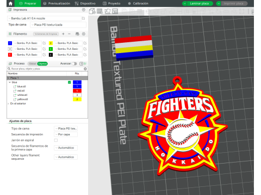This screenshot has width=261, height=195.
Task: Open filament 1 Bambu PLA Basic dropdown
Action: pyautogui.click(x=27, y=43)
